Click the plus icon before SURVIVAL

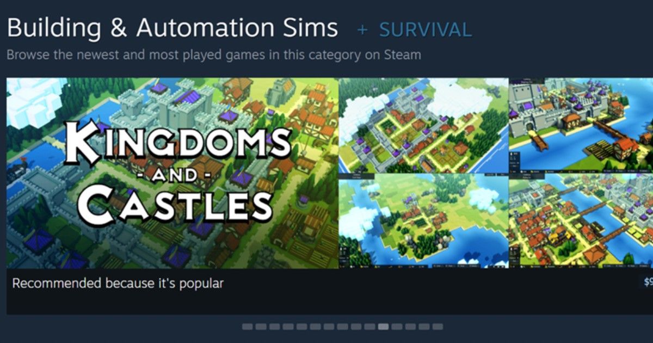click(362, 29)
